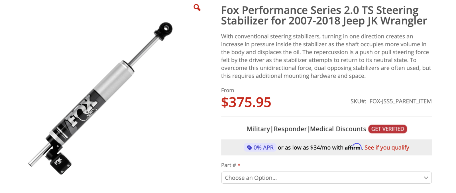Click the small FOX reservoir clamp on image

point(59,162)
